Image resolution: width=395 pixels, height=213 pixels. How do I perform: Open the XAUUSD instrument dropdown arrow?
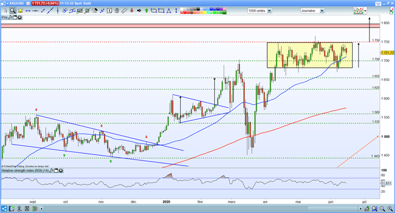pos(7,3)
